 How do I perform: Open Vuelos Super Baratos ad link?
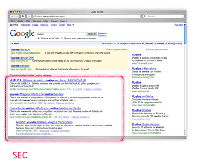pos(145,124)
